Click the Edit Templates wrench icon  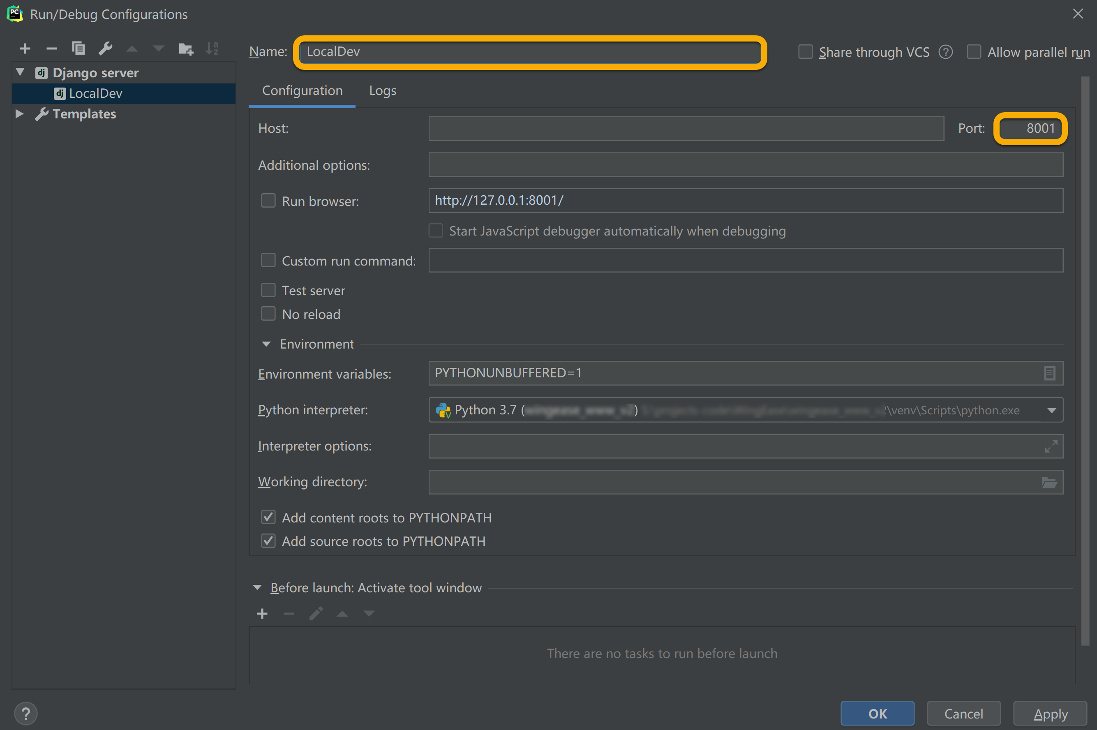pyautogui.click(x=105, y=49)
